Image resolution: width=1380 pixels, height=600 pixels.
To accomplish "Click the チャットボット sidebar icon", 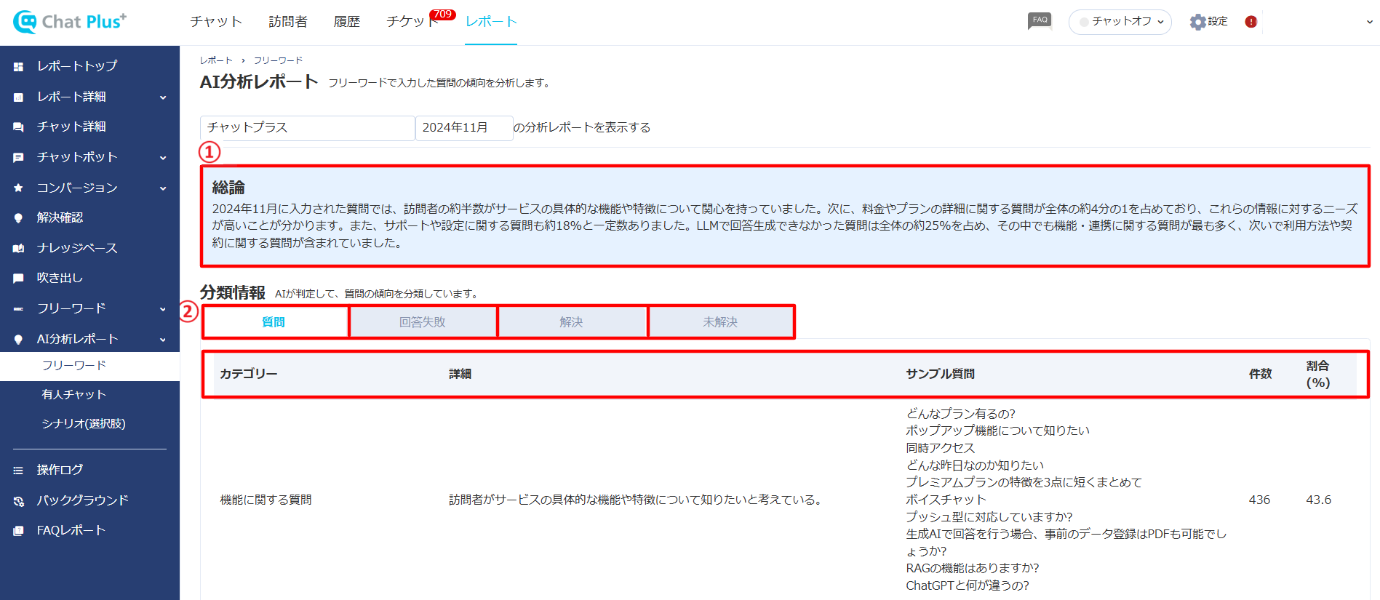I will 18,157.
